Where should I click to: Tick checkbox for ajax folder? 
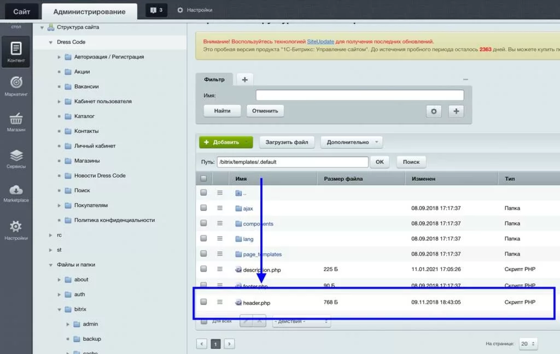pos(203,208)
